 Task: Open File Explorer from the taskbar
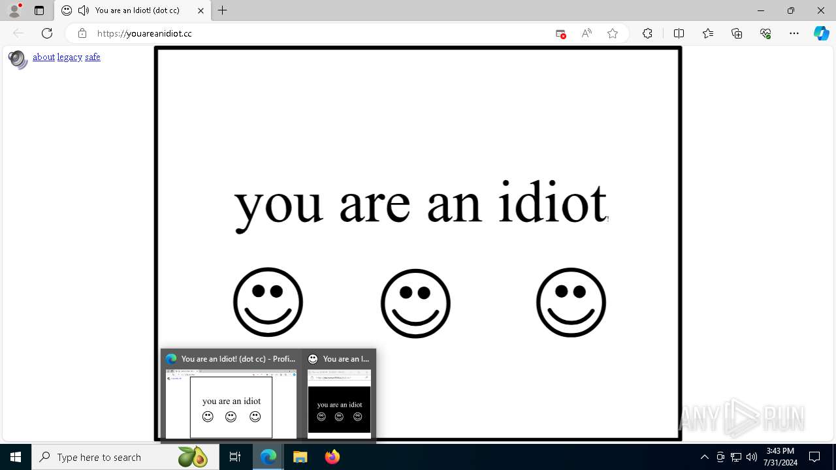pos(300,457)
